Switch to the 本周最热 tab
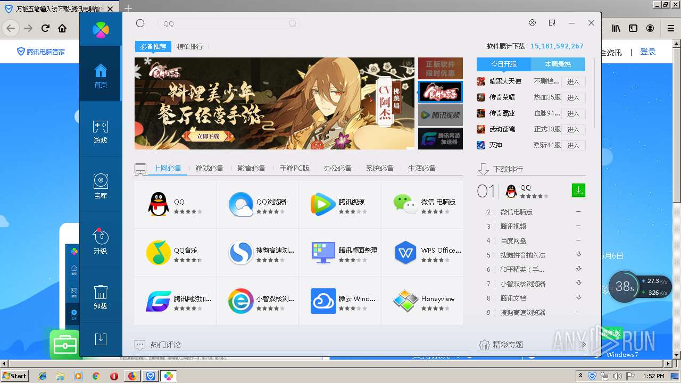681x383 pixels. click(558, 64)
